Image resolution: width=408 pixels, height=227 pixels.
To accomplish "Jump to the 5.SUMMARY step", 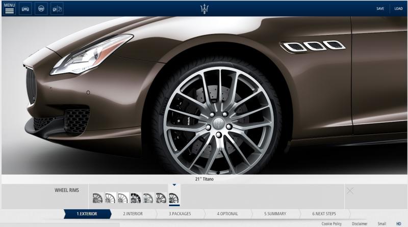I will [x=275, y=214].
